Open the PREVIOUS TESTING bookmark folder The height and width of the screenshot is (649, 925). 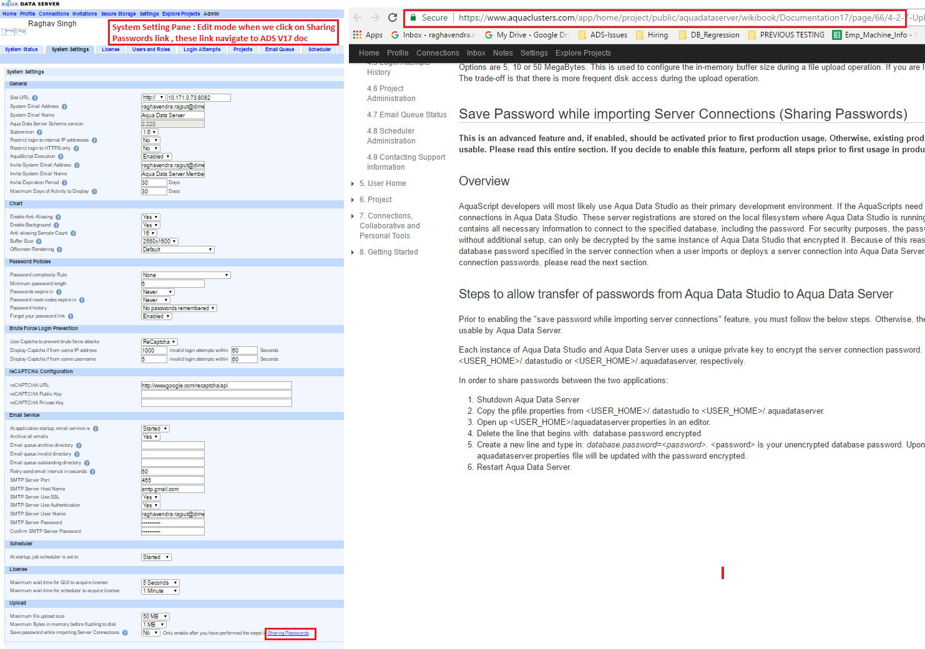click(x=786, y=35)
